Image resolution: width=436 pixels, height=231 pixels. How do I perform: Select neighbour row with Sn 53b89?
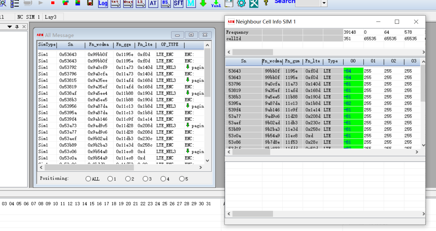point(323,129)
